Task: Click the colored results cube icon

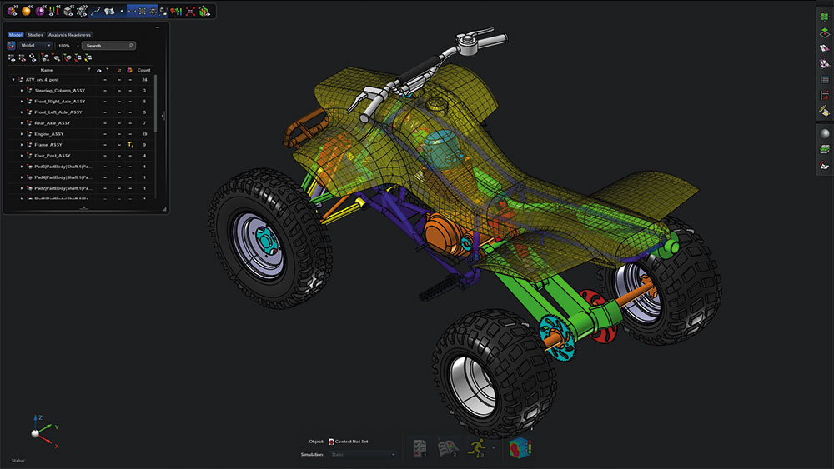Action: tap(520, 447)
